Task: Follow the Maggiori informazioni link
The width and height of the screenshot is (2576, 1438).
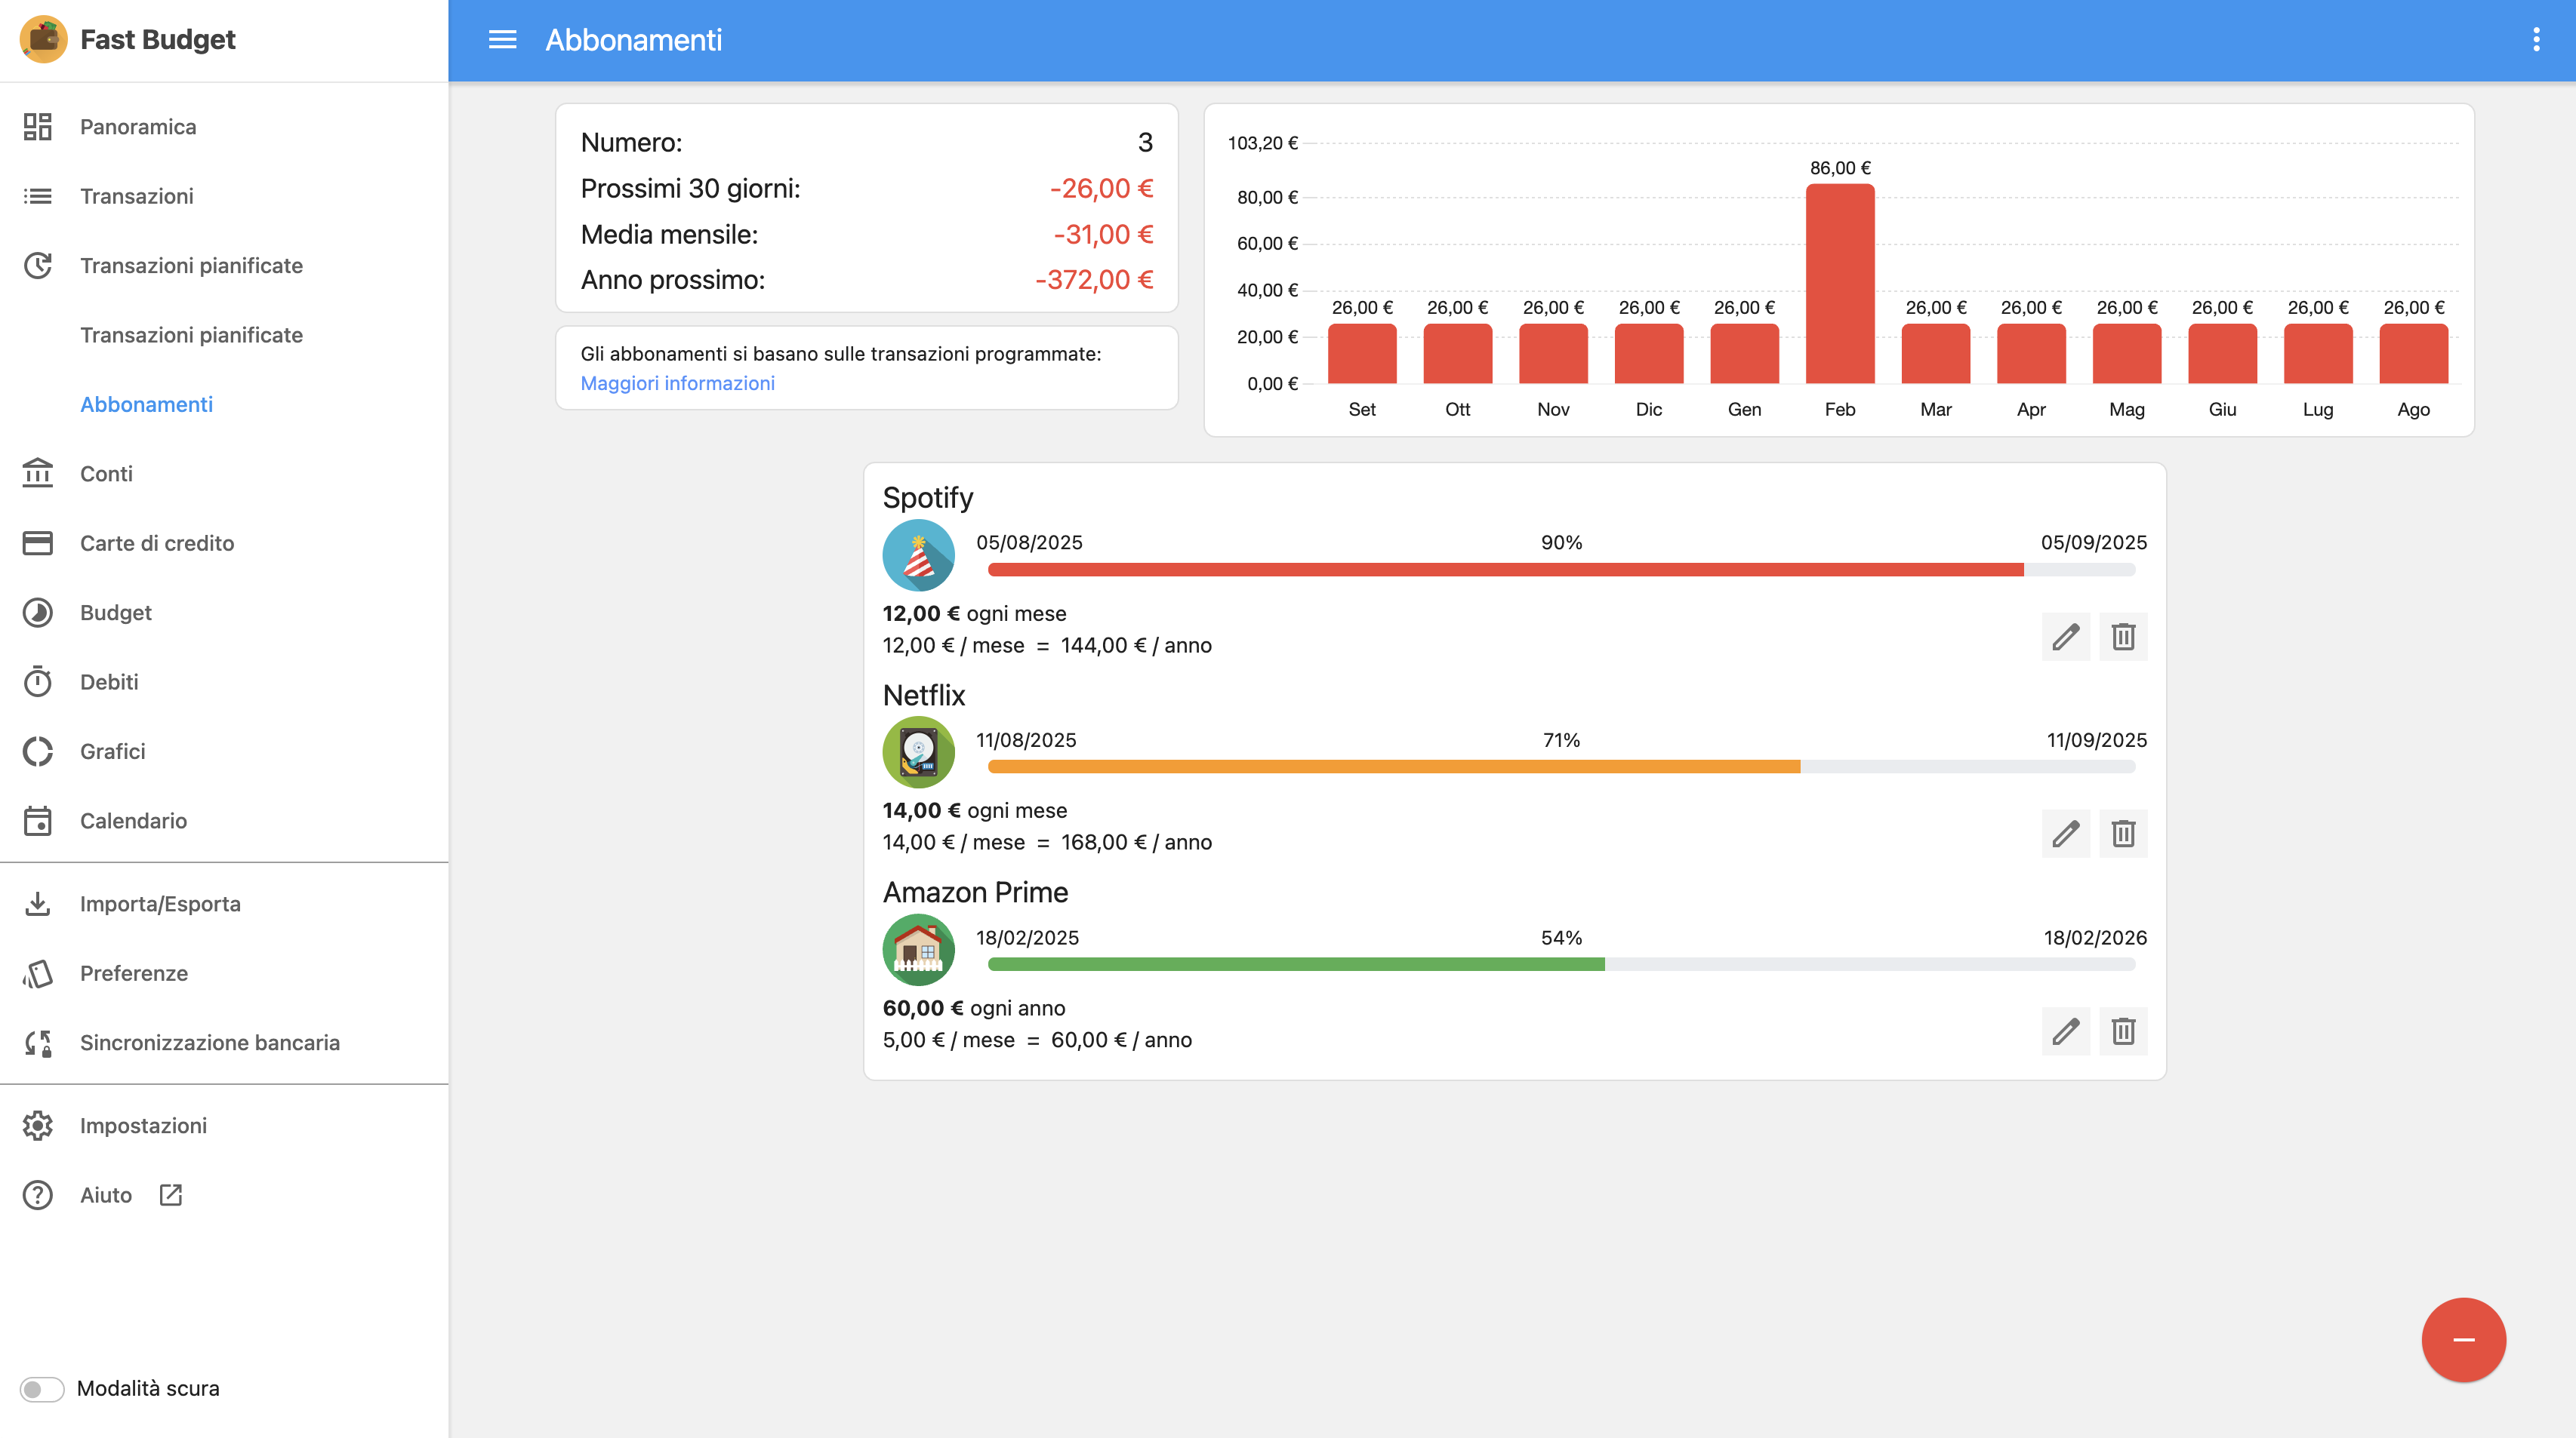Action: pos(677,384)
